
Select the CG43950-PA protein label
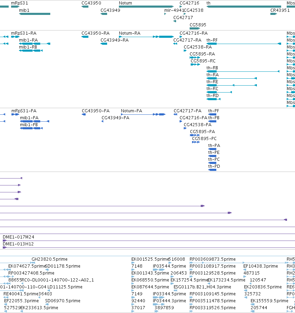[96, 111]
